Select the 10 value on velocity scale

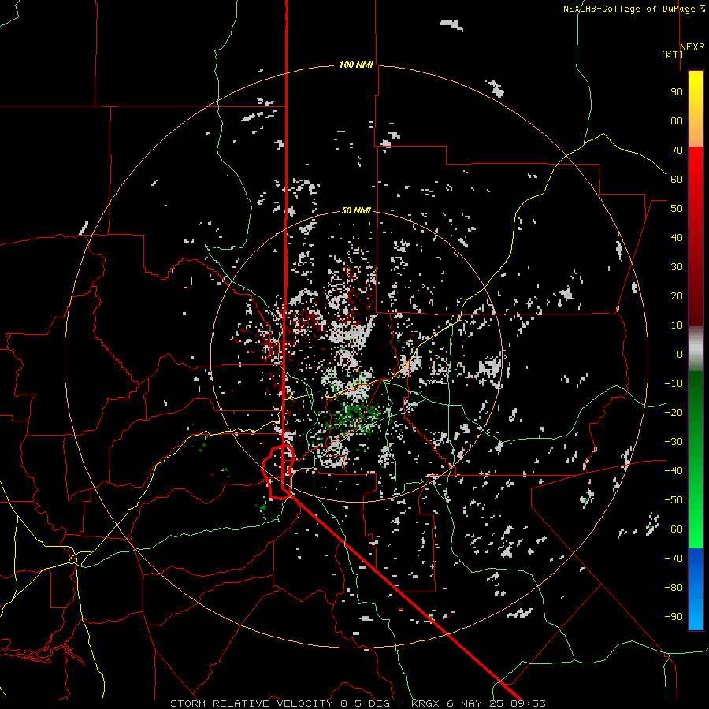[677, 325]
